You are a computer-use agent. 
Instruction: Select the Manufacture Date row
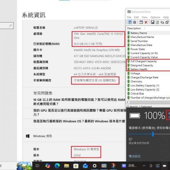149,45
